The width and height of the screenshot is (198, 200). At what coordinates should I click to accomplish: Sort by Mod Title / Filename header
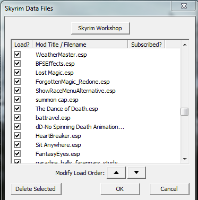[x=80, y=45]
